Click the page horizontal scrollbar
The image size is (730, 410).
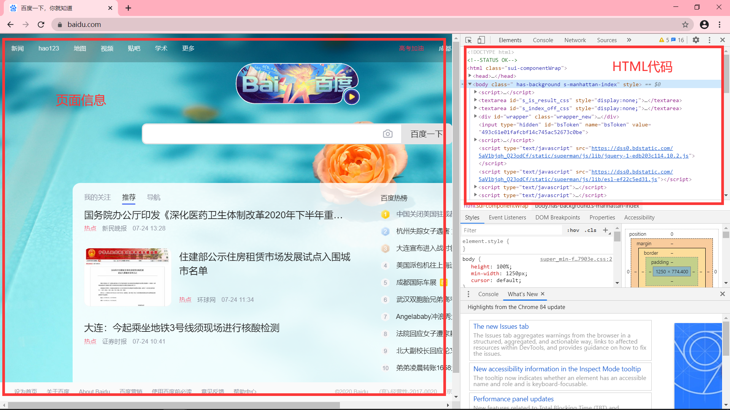(173, 405)
